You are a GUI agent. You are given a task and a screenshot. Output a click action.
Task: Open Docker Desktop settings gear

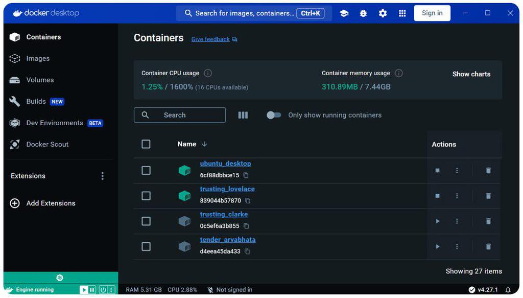click(x=383, y=13)
